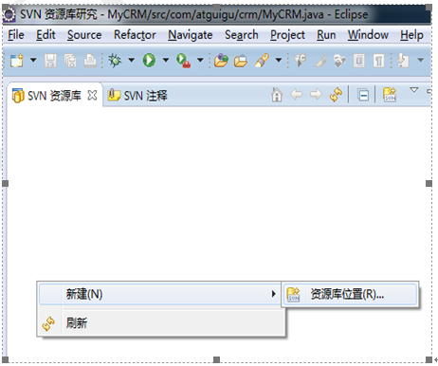This screenshot has width=438, height=366.
Task: Toggle Block Selection Mode icon
Action: tap(359, 61)
